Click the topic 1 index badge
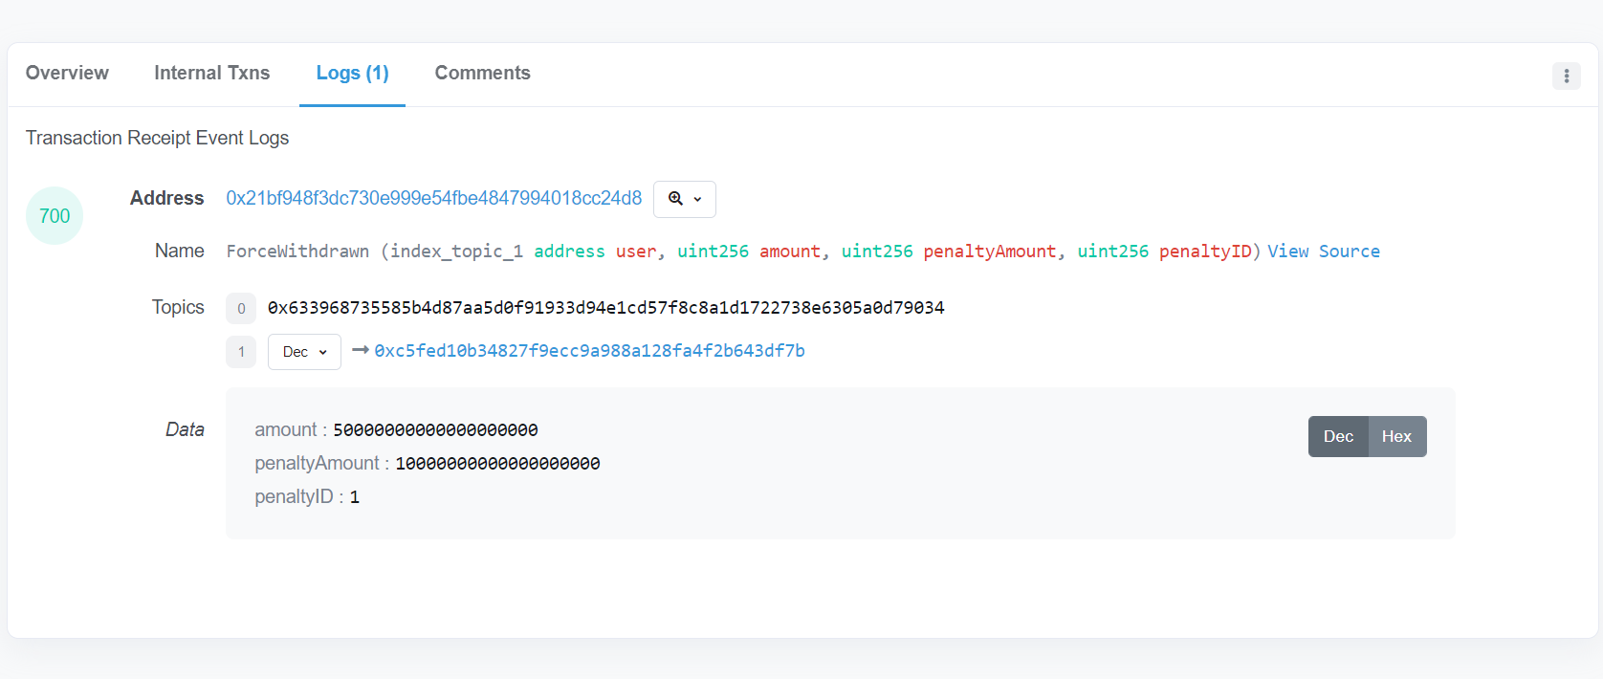This screenshot has width=1603, height=679. click(241, 352)
